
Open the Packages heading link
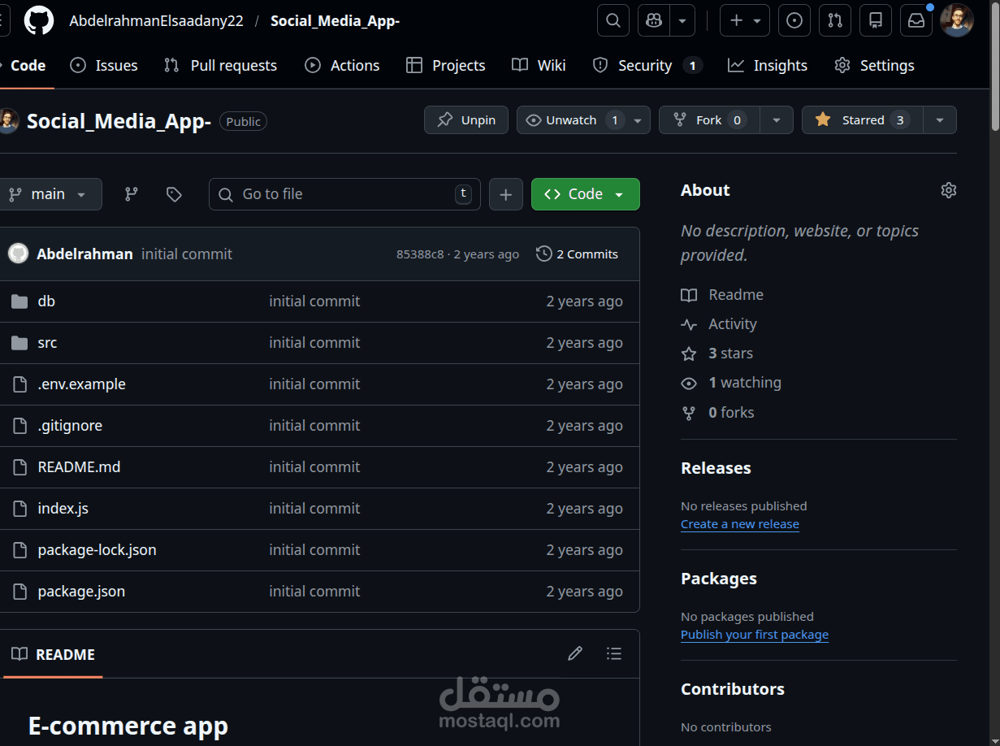coord(719,579)
